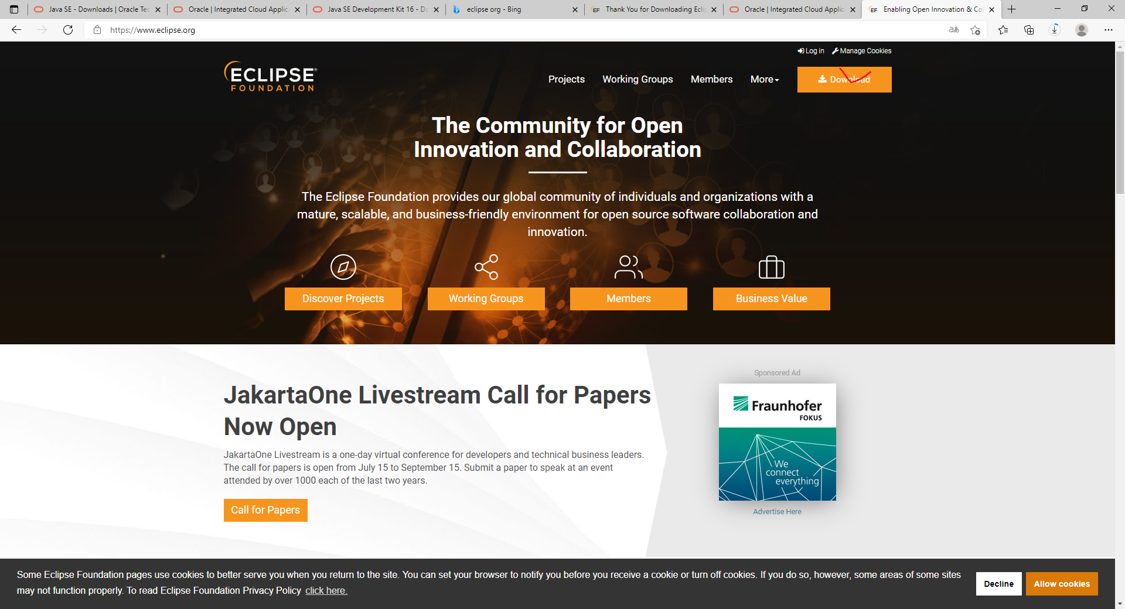
Task: Close the eclipse org - Bing tab
Action: [575, 9]
